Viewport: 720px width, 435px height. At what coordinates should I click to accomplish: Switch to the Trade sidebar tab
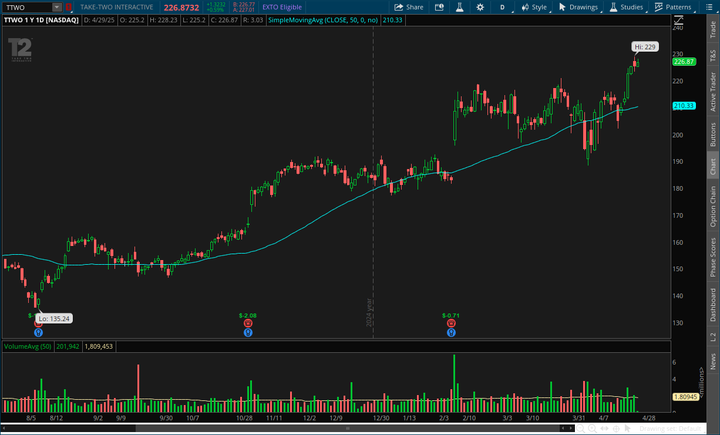pyautogui.click(x=713, y=29)
